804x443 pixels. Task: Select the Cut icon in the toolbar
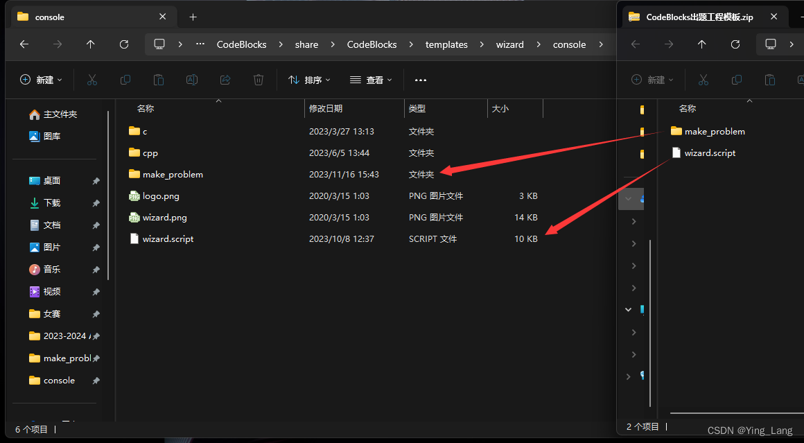[92, 80]
